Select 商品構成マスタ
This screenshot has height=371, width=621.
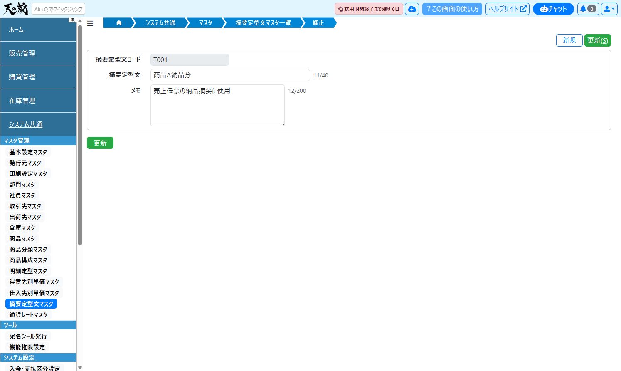28,260
